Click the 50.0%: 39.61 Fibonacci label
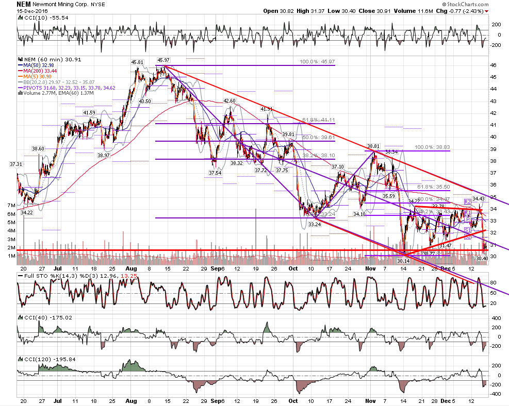This screenshot has height=406, width=509. (319, 138)
